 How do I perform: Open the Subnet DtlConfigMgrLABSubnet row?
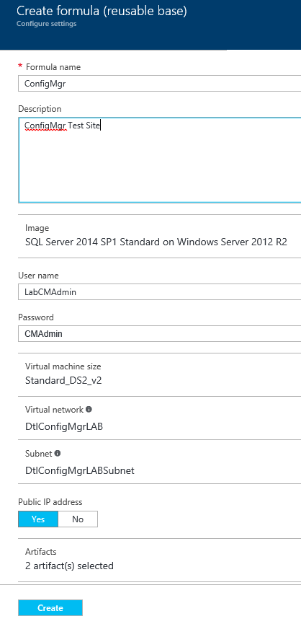160,462
